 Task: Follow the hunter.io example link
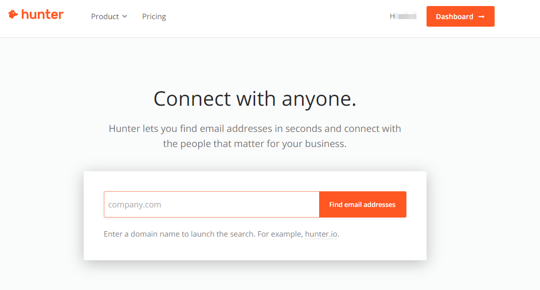click(321, 234)
